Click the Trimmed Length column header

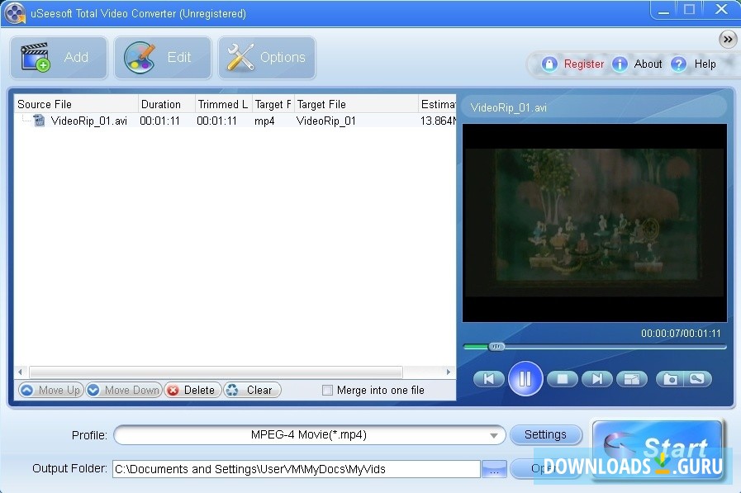coord(223,104)
